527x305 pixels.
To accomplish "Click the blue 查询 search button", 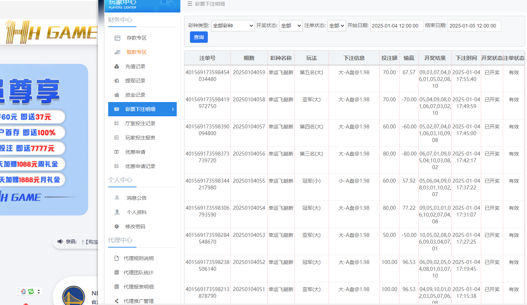I will coord(199,37).
